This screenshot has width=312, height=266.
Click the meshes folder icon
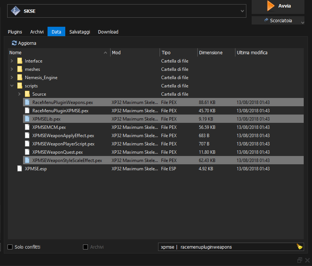[20, 69]
